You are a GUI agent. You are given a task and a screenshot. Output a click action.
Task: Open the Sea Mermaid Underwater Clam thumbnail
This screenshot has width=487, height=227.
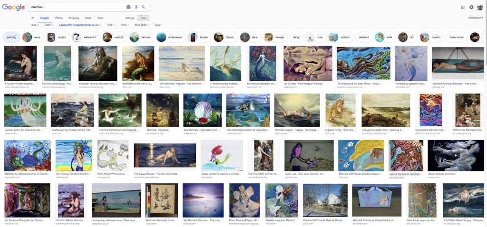[203, 110]
